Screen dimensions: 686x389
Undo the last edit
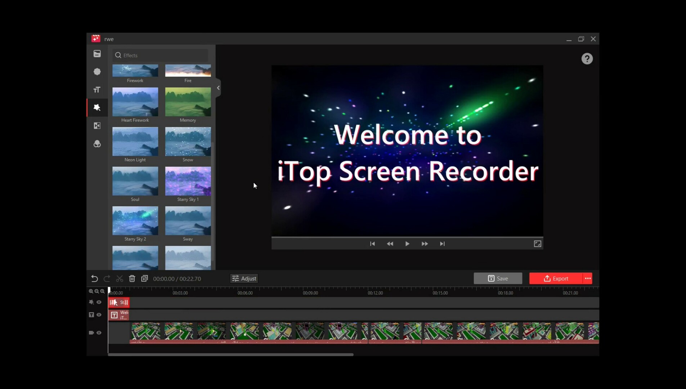tap(94, 278)
